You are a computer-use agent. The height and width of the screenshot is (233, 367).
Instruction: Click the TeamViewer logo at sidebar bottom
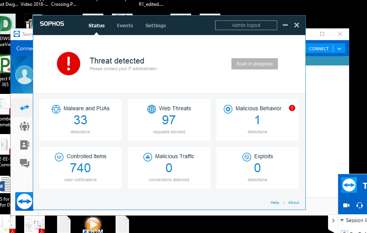[24, 201]
